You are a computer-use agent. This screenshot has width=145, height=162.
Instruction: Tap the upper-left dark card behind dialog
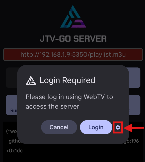(11, 78)
